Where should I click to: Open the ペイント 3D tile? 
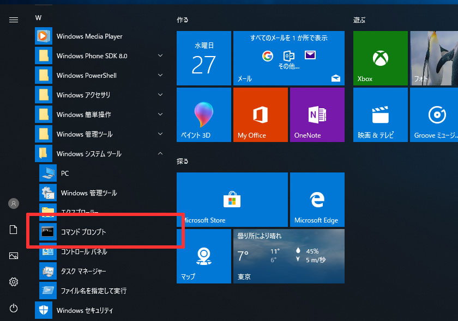(x=204, y=115)
